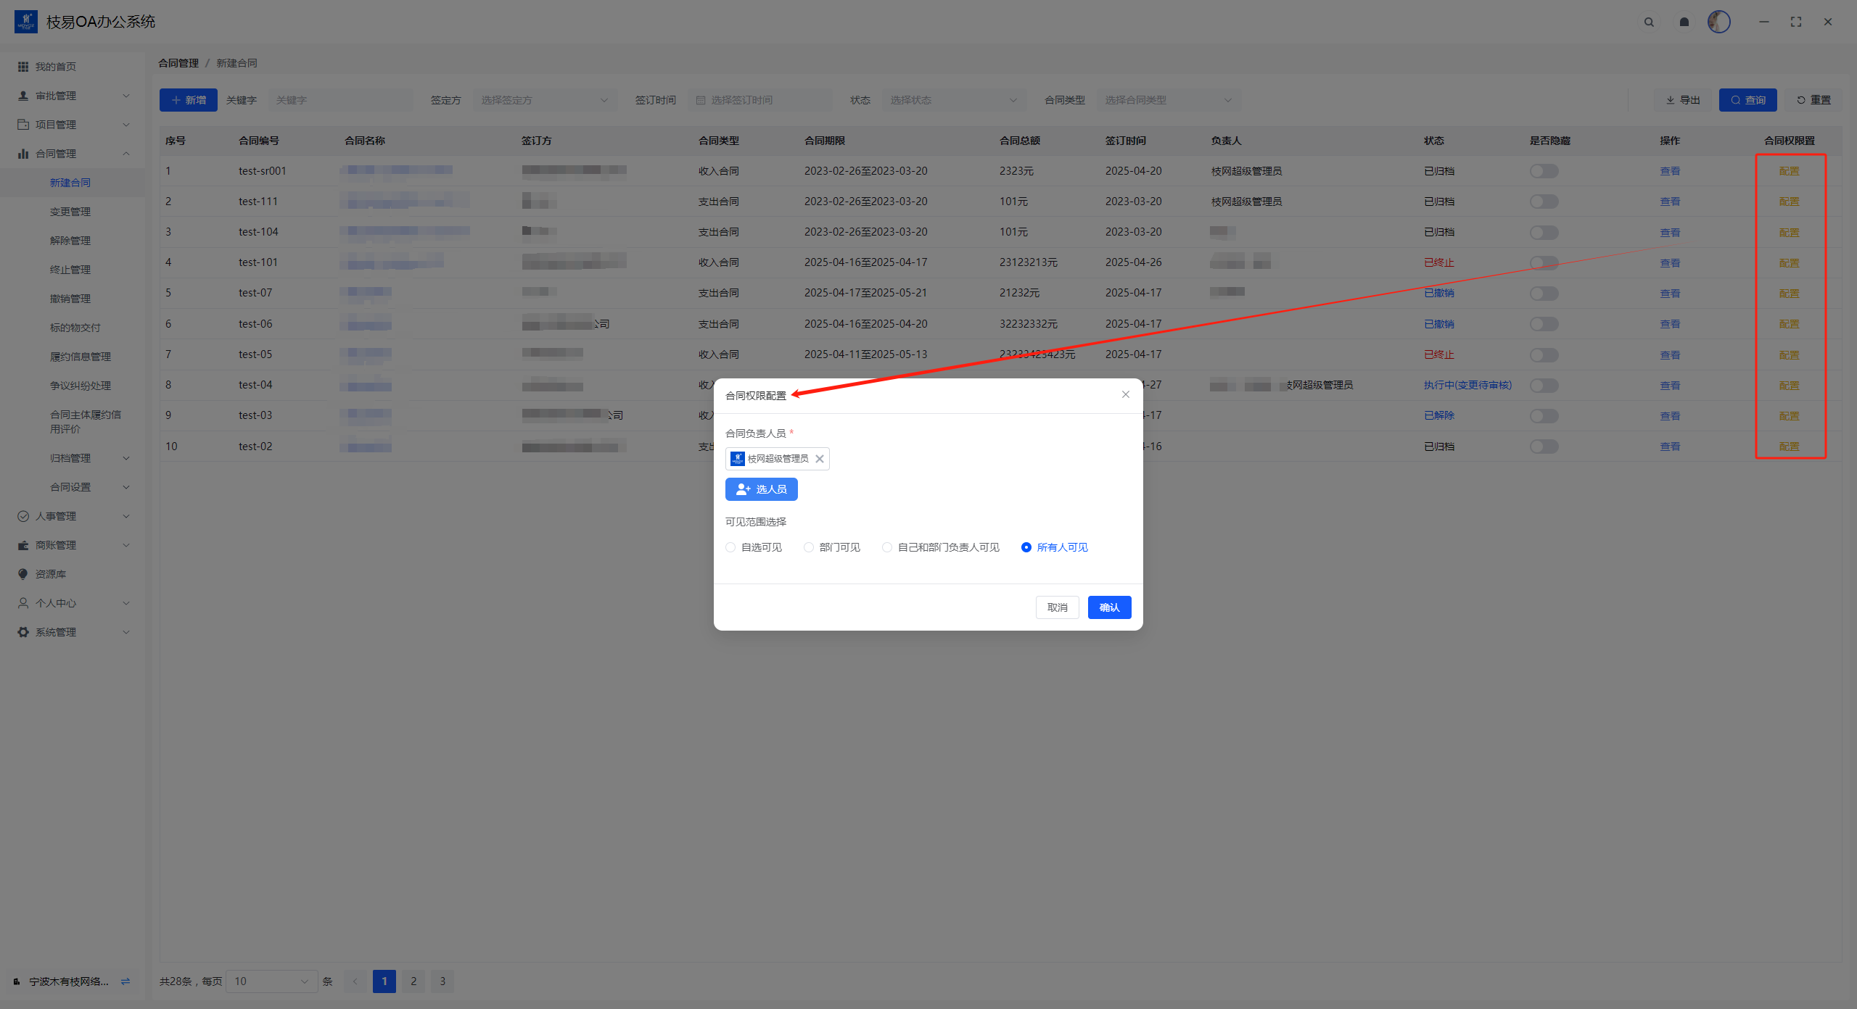The image size is (1857, 1009).
Task: Open the notification bell
Action: [x=1684, y=22]
